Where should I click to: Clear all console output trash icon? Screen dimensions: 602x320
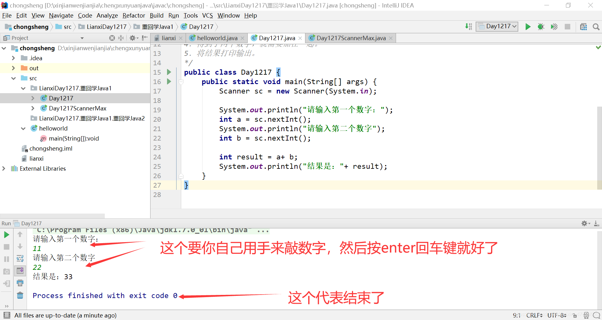pyautogui.click(x=20, y=295)
